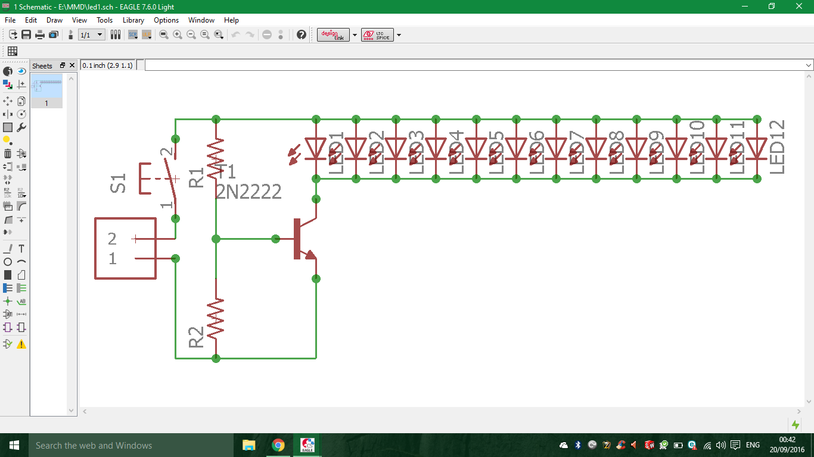
Task: Select the Bus tool
Action: pyautogui.click(x=8, y=288)
